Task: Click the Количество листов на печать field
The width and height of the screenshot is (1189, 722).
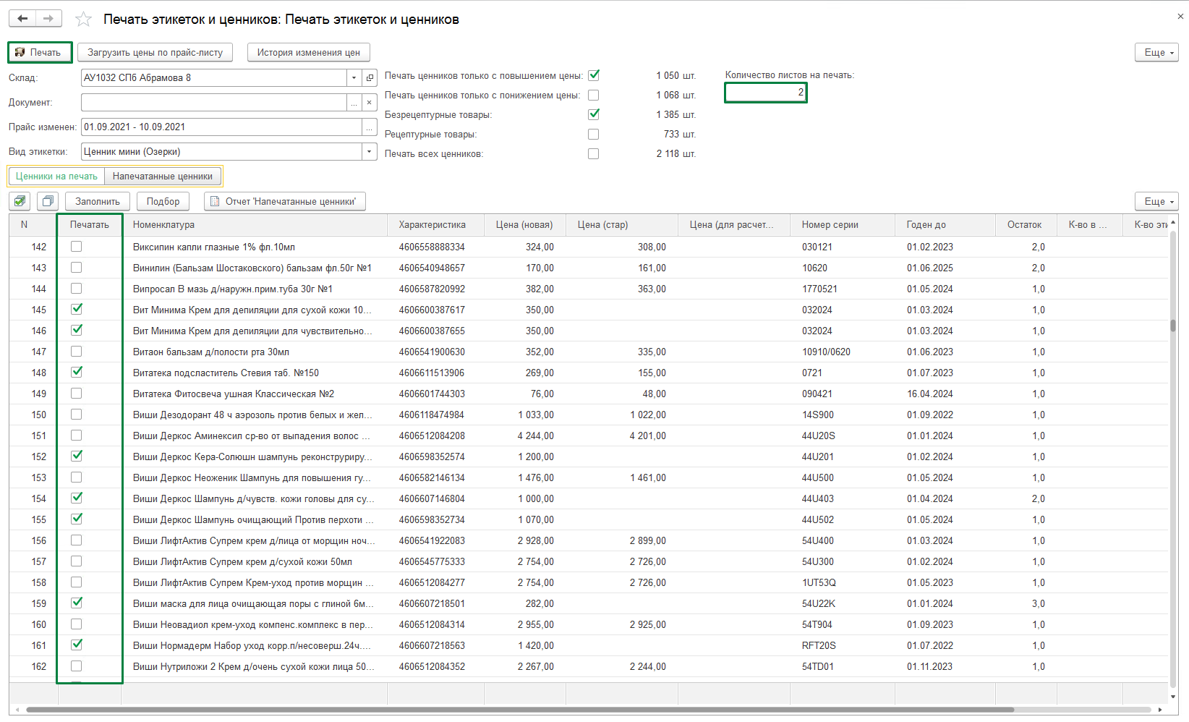Action: click(x=765, y=93)
